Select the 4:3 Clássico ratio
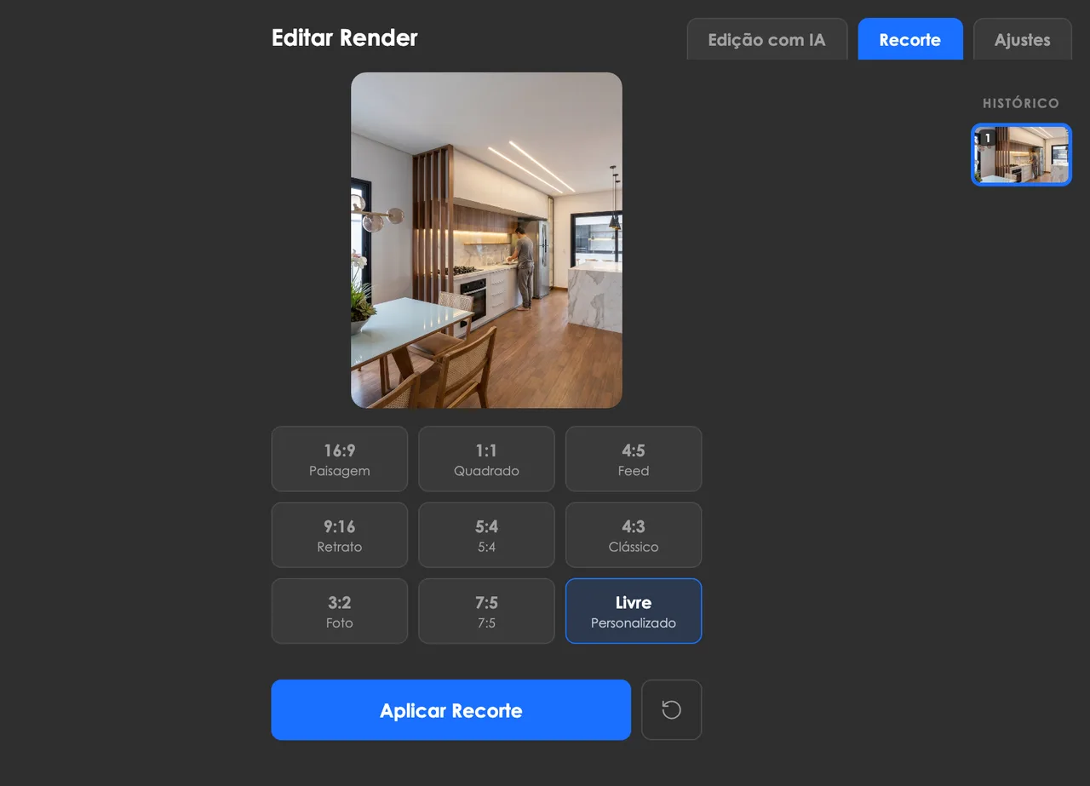The width and height of the screenshot is (1090, 786). pos(634,535)
